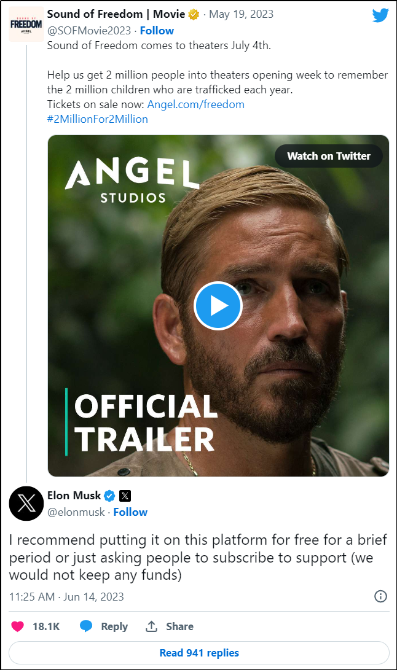Follow the @elonmusk account

[x=130, y=512]
